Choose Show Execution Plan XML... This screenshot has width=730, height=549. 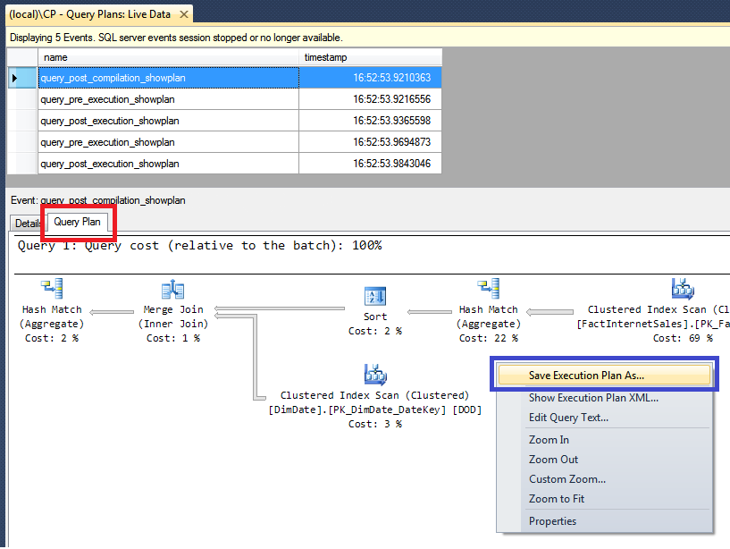593,398
